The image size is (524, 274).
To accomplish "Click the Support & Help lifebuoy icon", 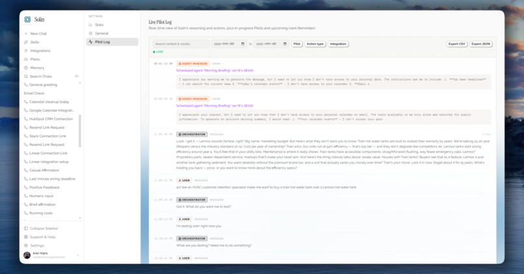I will pos(26,237).
